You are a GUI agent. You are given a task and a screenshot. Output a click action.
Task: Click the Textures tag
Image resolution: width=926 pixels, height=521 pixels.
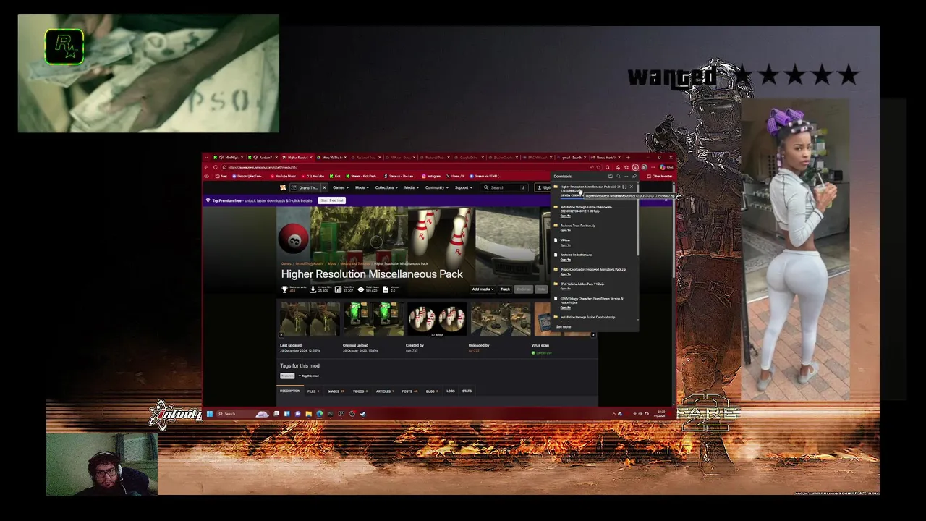coord(287,376)
